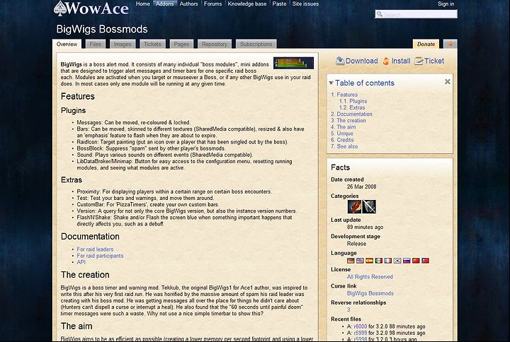Jump to '5. Unique' in contents
Screen dimensions: 510x342
pyautogui.click(x=342, y=134)
